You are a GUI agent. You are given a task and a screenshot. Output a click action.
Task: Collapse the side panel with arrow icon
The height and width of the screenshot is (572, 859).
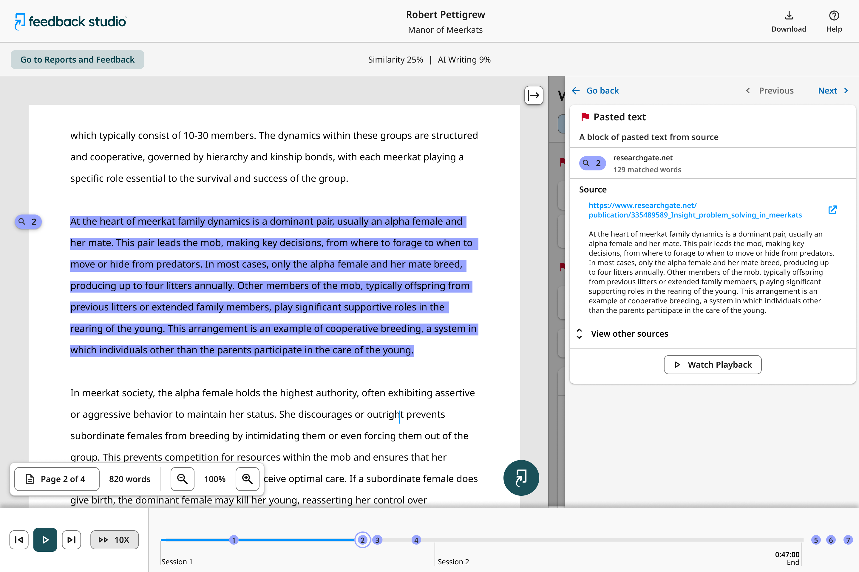click(534, 96)
